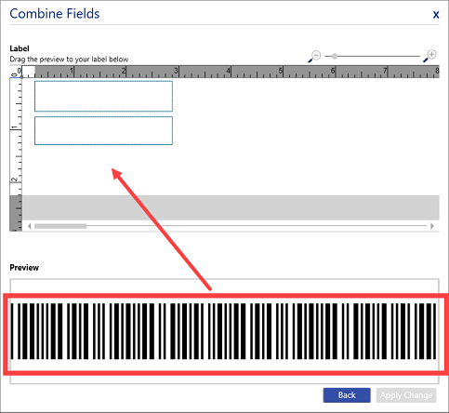The image size is (449, 413).
Task: Click the right arrow of the horizontal scrollbar
Action: point(432,226)
